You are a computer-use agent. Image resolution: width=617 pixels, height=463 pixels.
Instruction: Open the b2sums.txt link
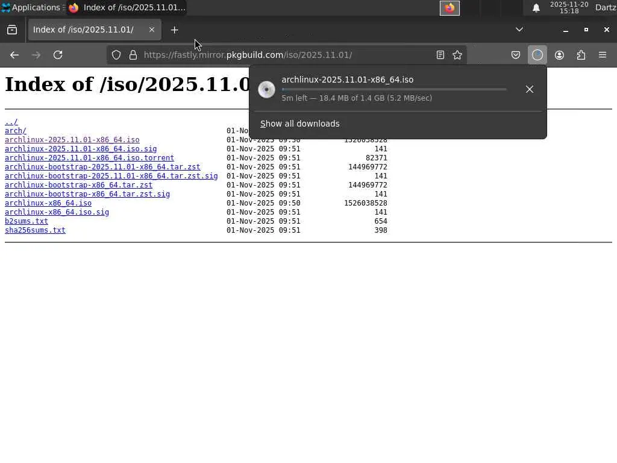pos(27,221)
